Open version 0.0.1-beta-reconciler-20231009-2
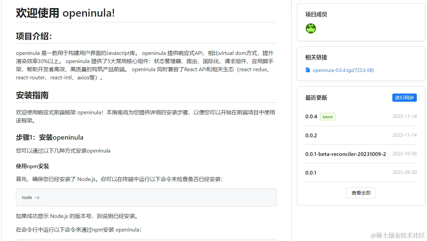The height and width of the screenshot is (241, 427). pyautogui.click(x=346, y=154)
